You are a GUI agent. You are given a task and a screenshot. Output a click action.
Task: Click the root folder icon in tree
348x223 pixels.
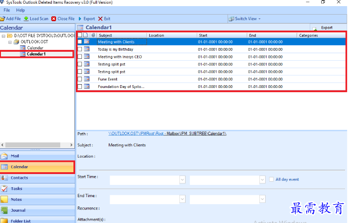10,35
